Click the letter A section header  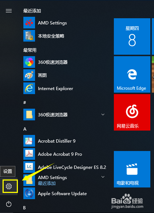(x=25, y=129)
